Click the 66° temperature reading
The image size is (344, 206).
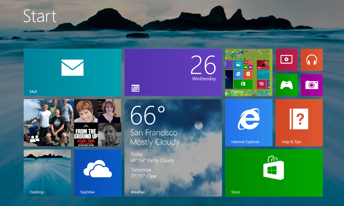point(148,115)
